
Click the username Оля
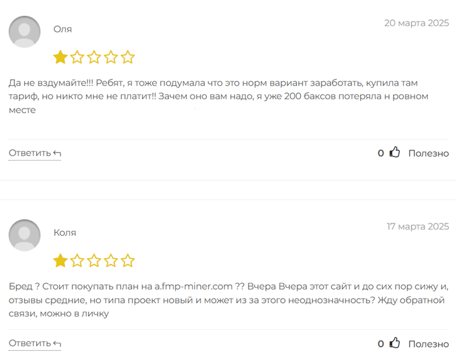[x=63, y=29]
